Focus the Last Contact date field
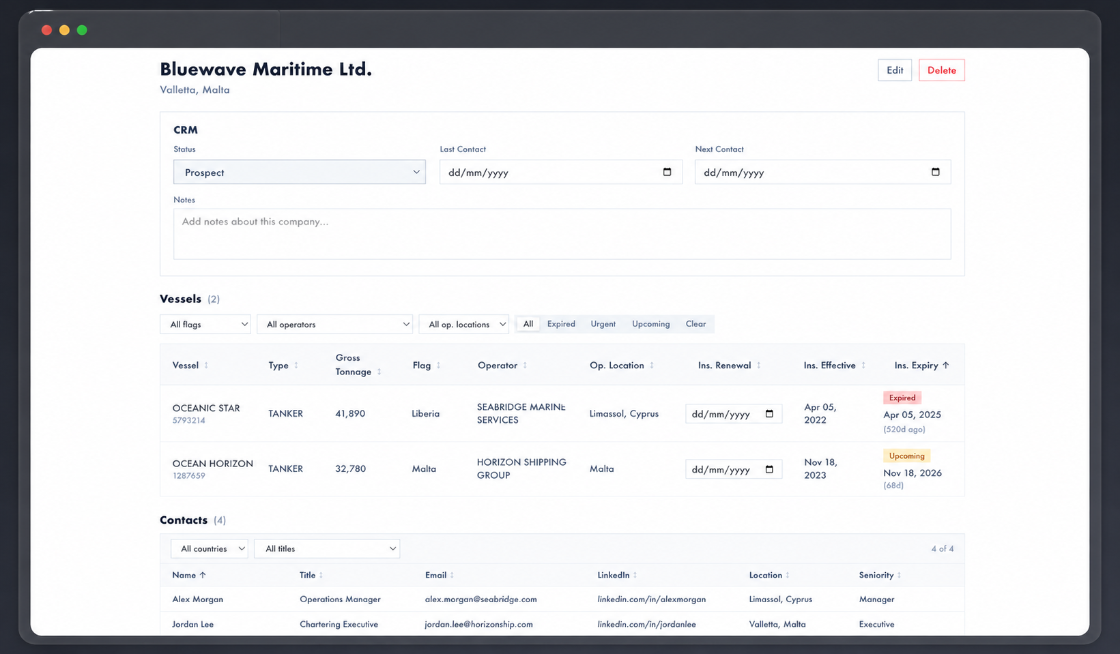1120x654 pixels. pyautogui.click(x=561, y=172)
